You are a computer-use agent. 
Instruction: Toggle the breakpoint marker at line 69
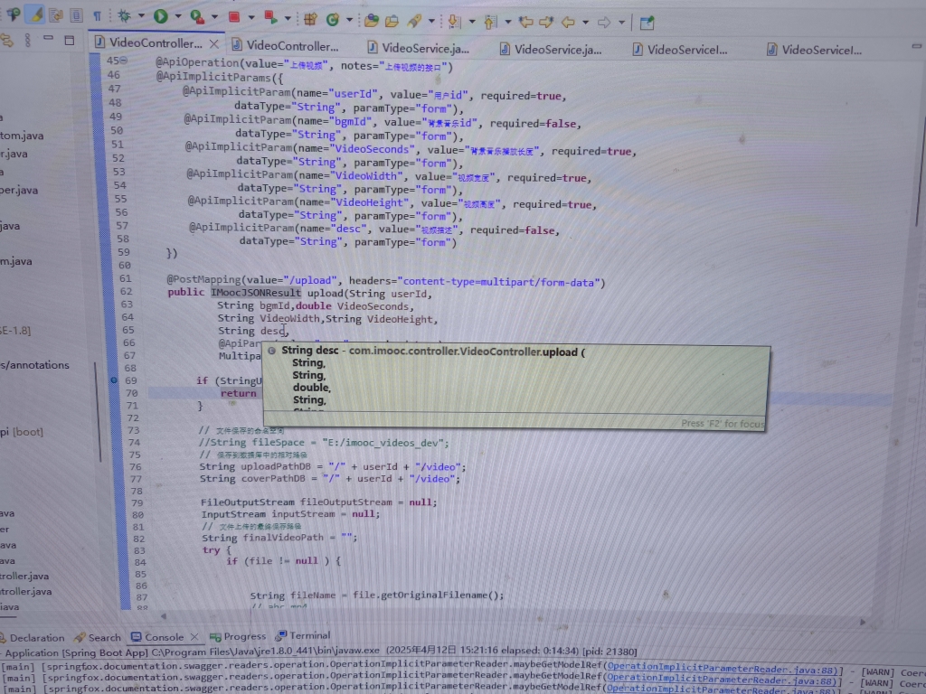(114, 380)
